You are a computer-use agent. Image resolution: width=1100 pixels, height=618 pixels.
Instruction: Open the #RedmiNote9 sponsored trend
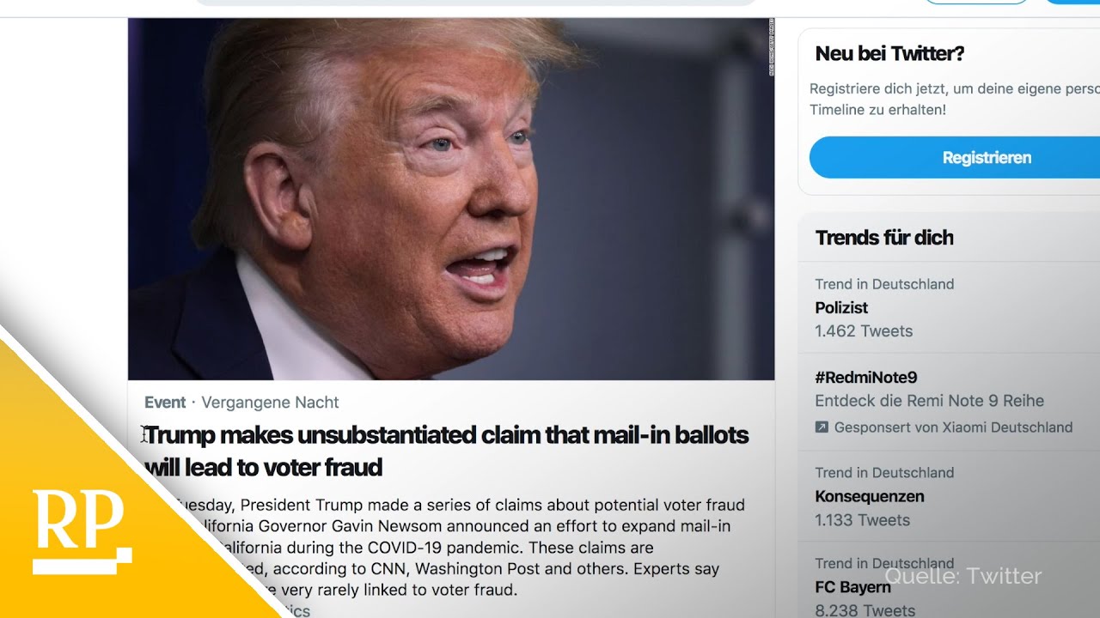pyautogui.click(x=949, y=402)
